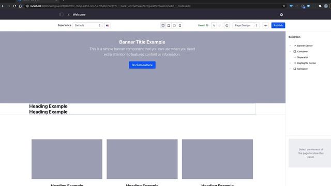This screenshot has width=331, height=186.
Task: Open the language flag selector
Action: point(107,25)
